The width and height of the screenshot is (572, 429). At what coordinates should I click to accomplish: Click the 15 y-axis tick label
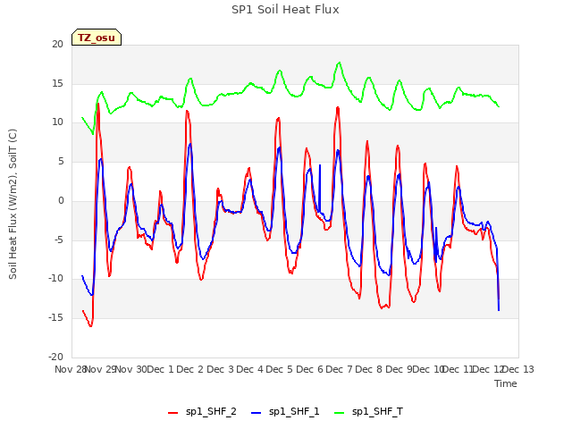(57, 83)
